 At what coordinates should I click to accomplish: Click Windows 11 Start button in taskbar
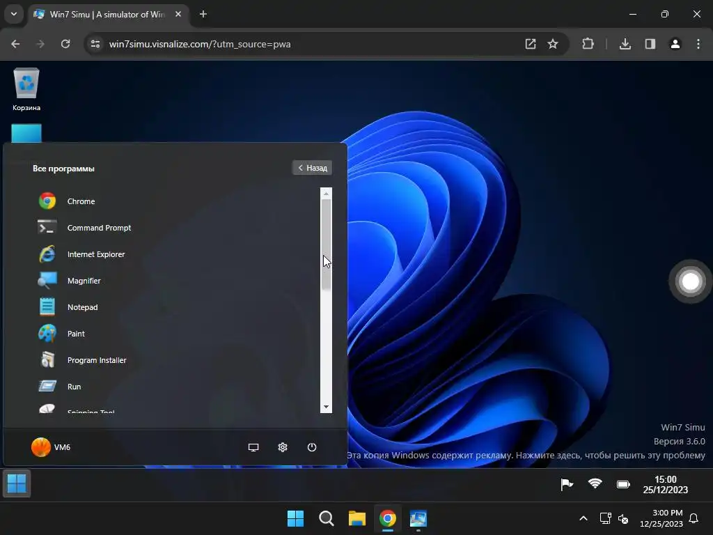295,518
